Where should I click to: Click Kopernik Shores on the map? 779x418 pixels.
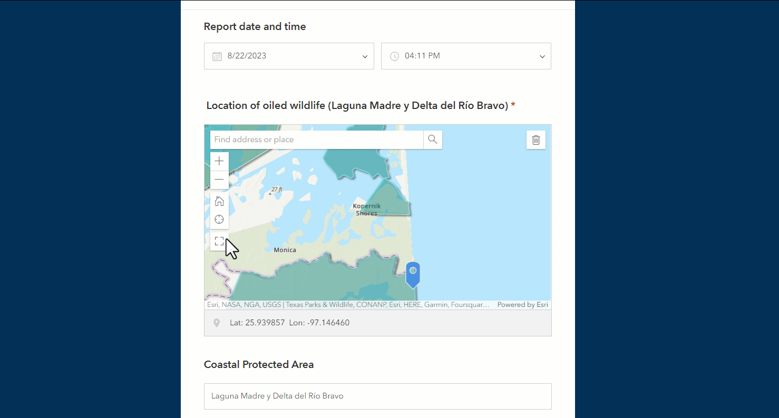[x=366, y=209]
